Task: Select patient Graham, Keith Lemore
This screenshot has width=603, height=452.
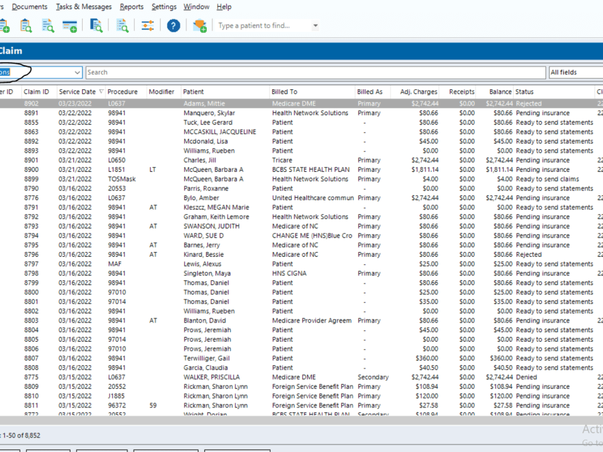Action: (216, 217)
